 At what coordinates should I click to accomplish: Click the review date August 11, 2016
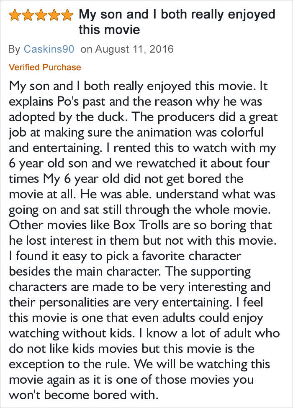pyautogui.click(x=134, y=49)
